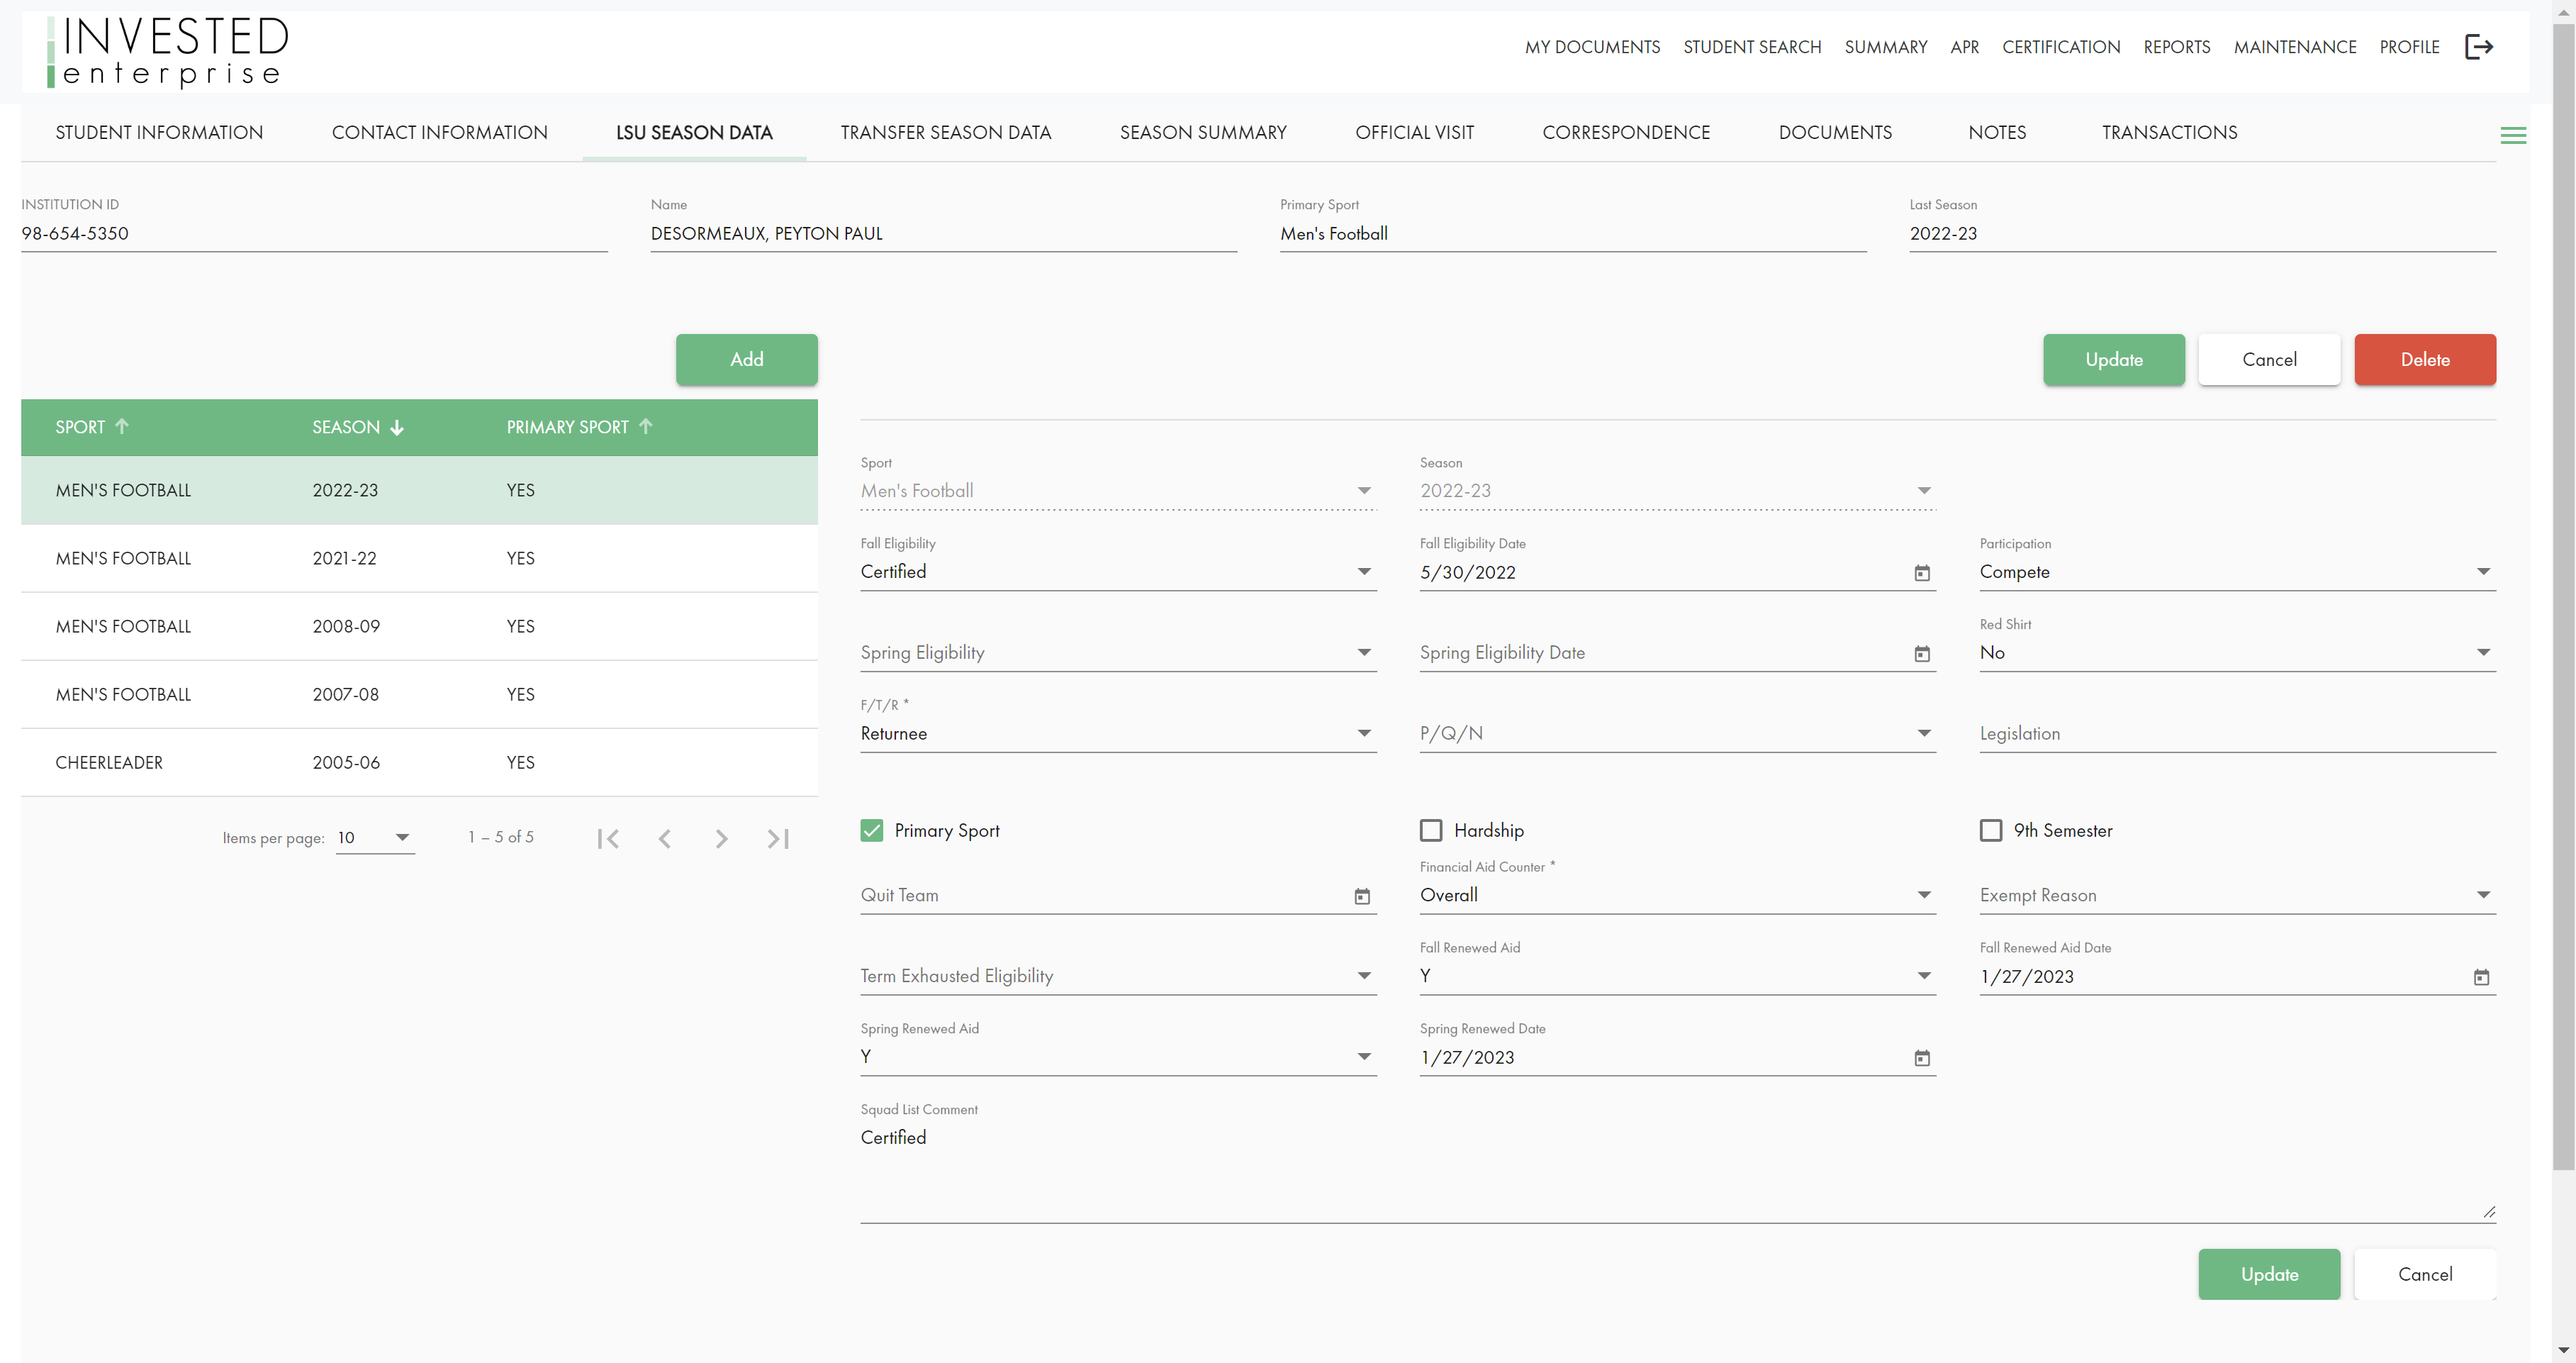Switch to the Transfer Season Data tab
The image size is (2576, 1363).
click(x=946, y=131)
